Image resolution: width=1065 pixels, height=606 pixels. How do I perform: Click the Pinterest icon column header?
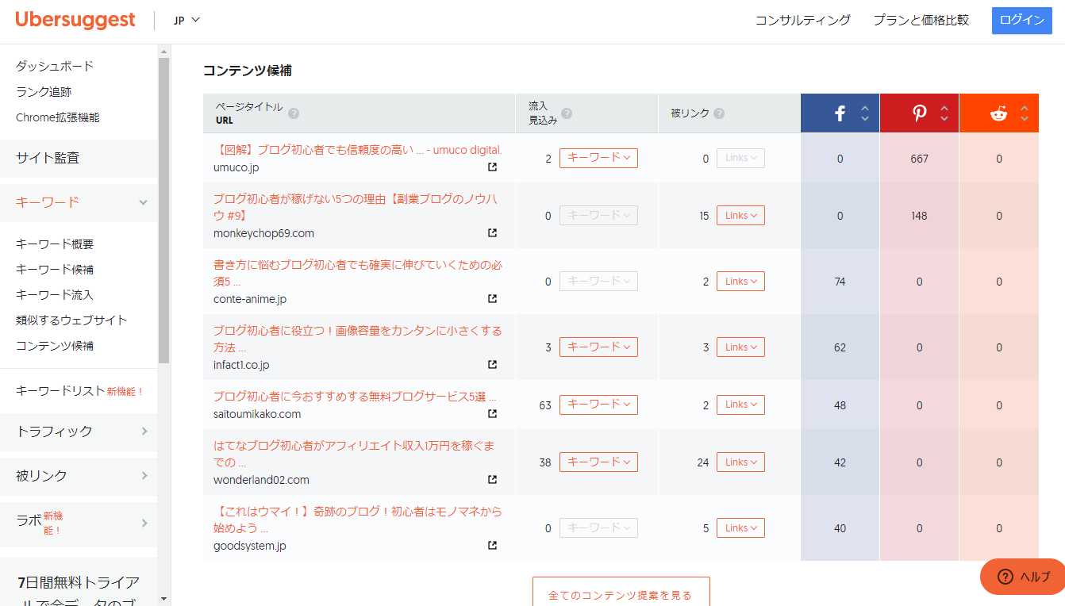tap(919, 113)
